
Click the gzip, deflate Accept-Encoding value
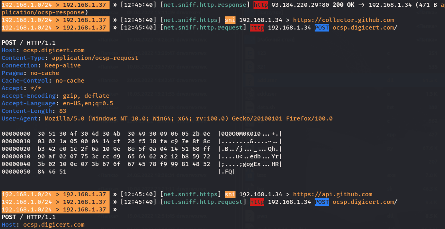[86, 96]
